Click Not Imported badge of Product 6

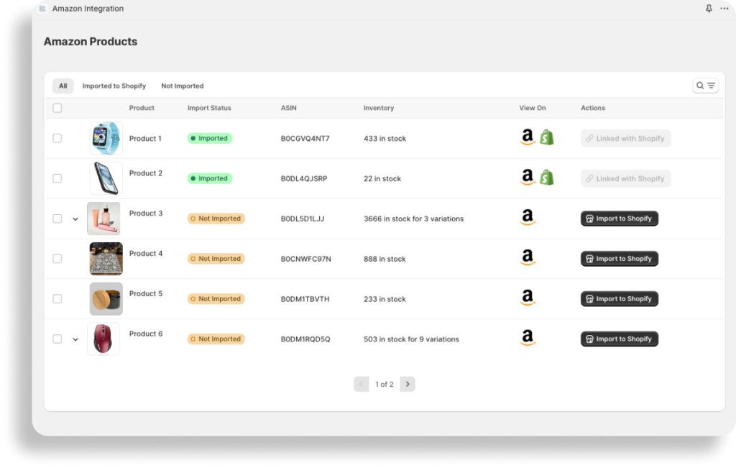[216, 339]
